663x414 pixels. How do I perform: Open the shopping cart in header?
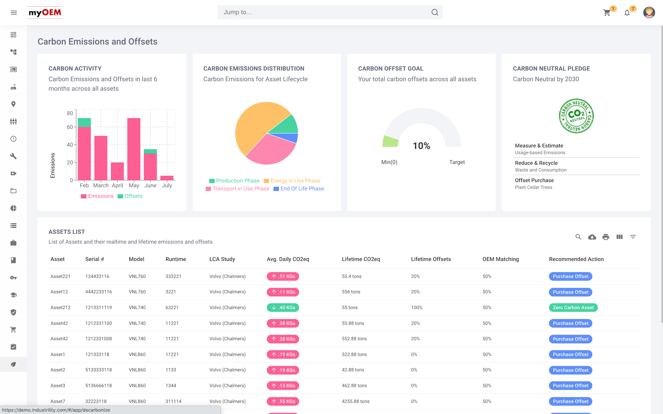[x=607, y=13]
